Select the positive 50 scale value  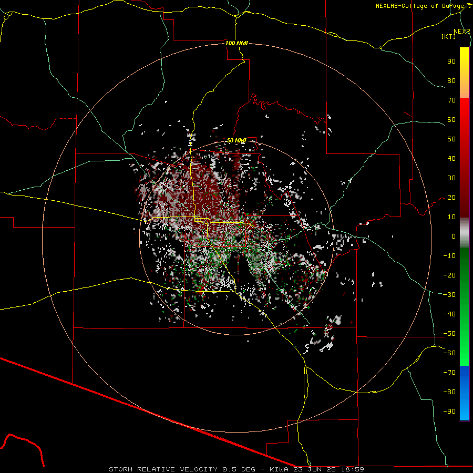(451, 139)
